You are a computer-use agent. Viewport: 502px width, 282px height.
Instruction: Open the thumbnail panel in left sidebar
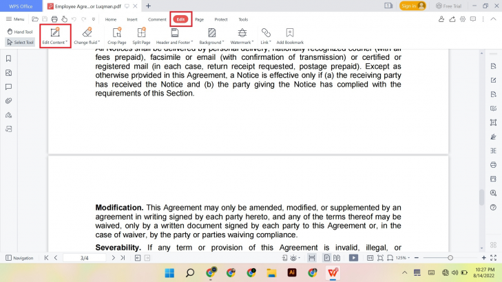tap(9, 73)
